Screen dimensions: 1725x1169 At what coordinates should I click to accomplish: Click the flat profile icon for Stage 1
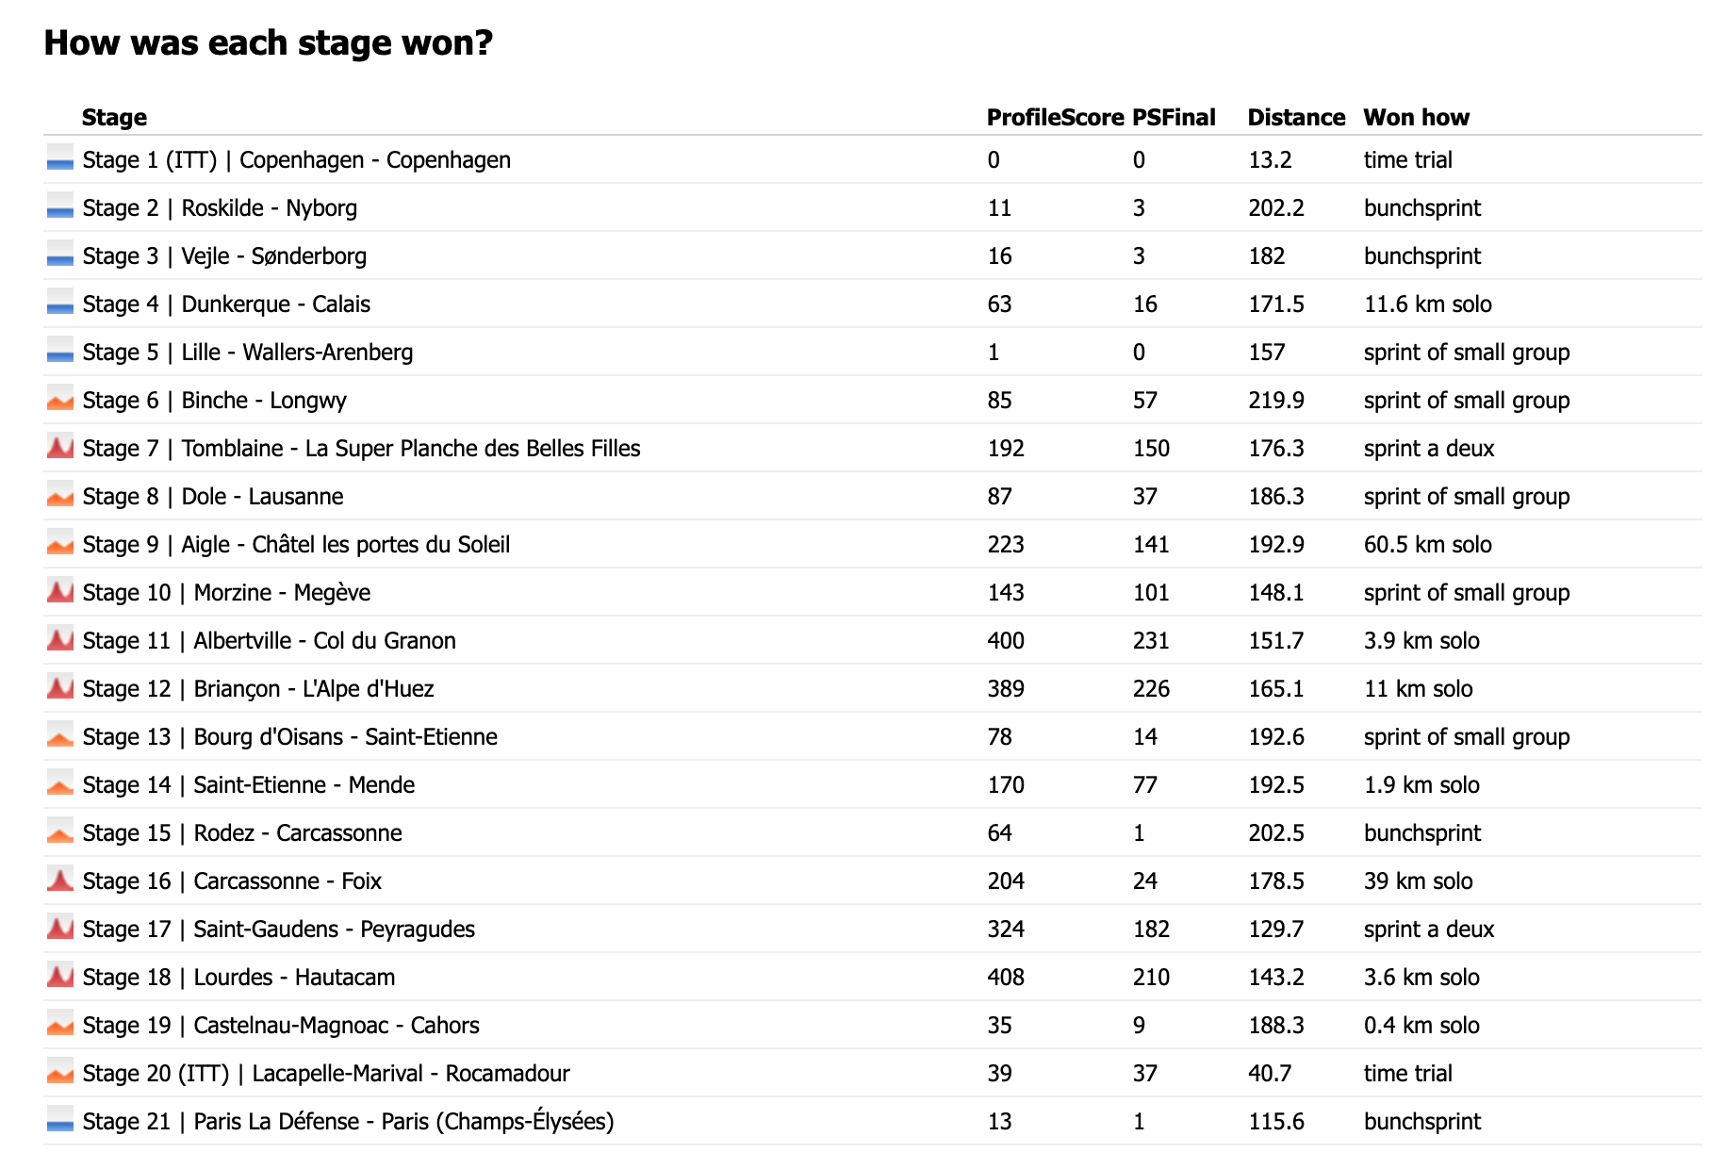tap(59, 159)
